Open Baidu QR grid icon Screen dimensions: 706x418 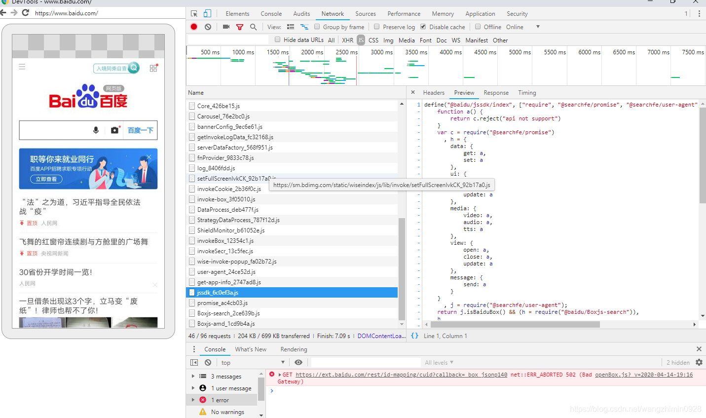coord(153,68)
